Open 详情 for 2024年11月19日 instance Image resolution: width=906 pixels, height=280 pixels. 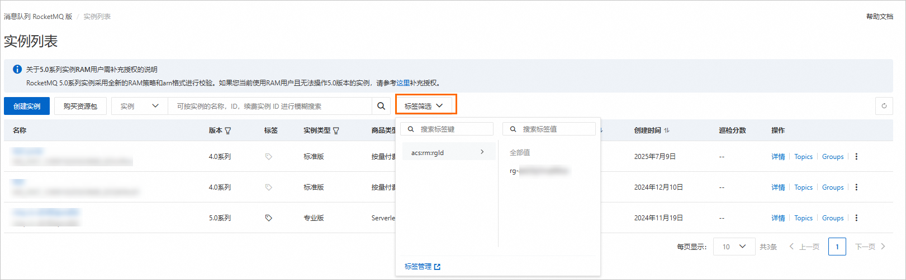778,218
